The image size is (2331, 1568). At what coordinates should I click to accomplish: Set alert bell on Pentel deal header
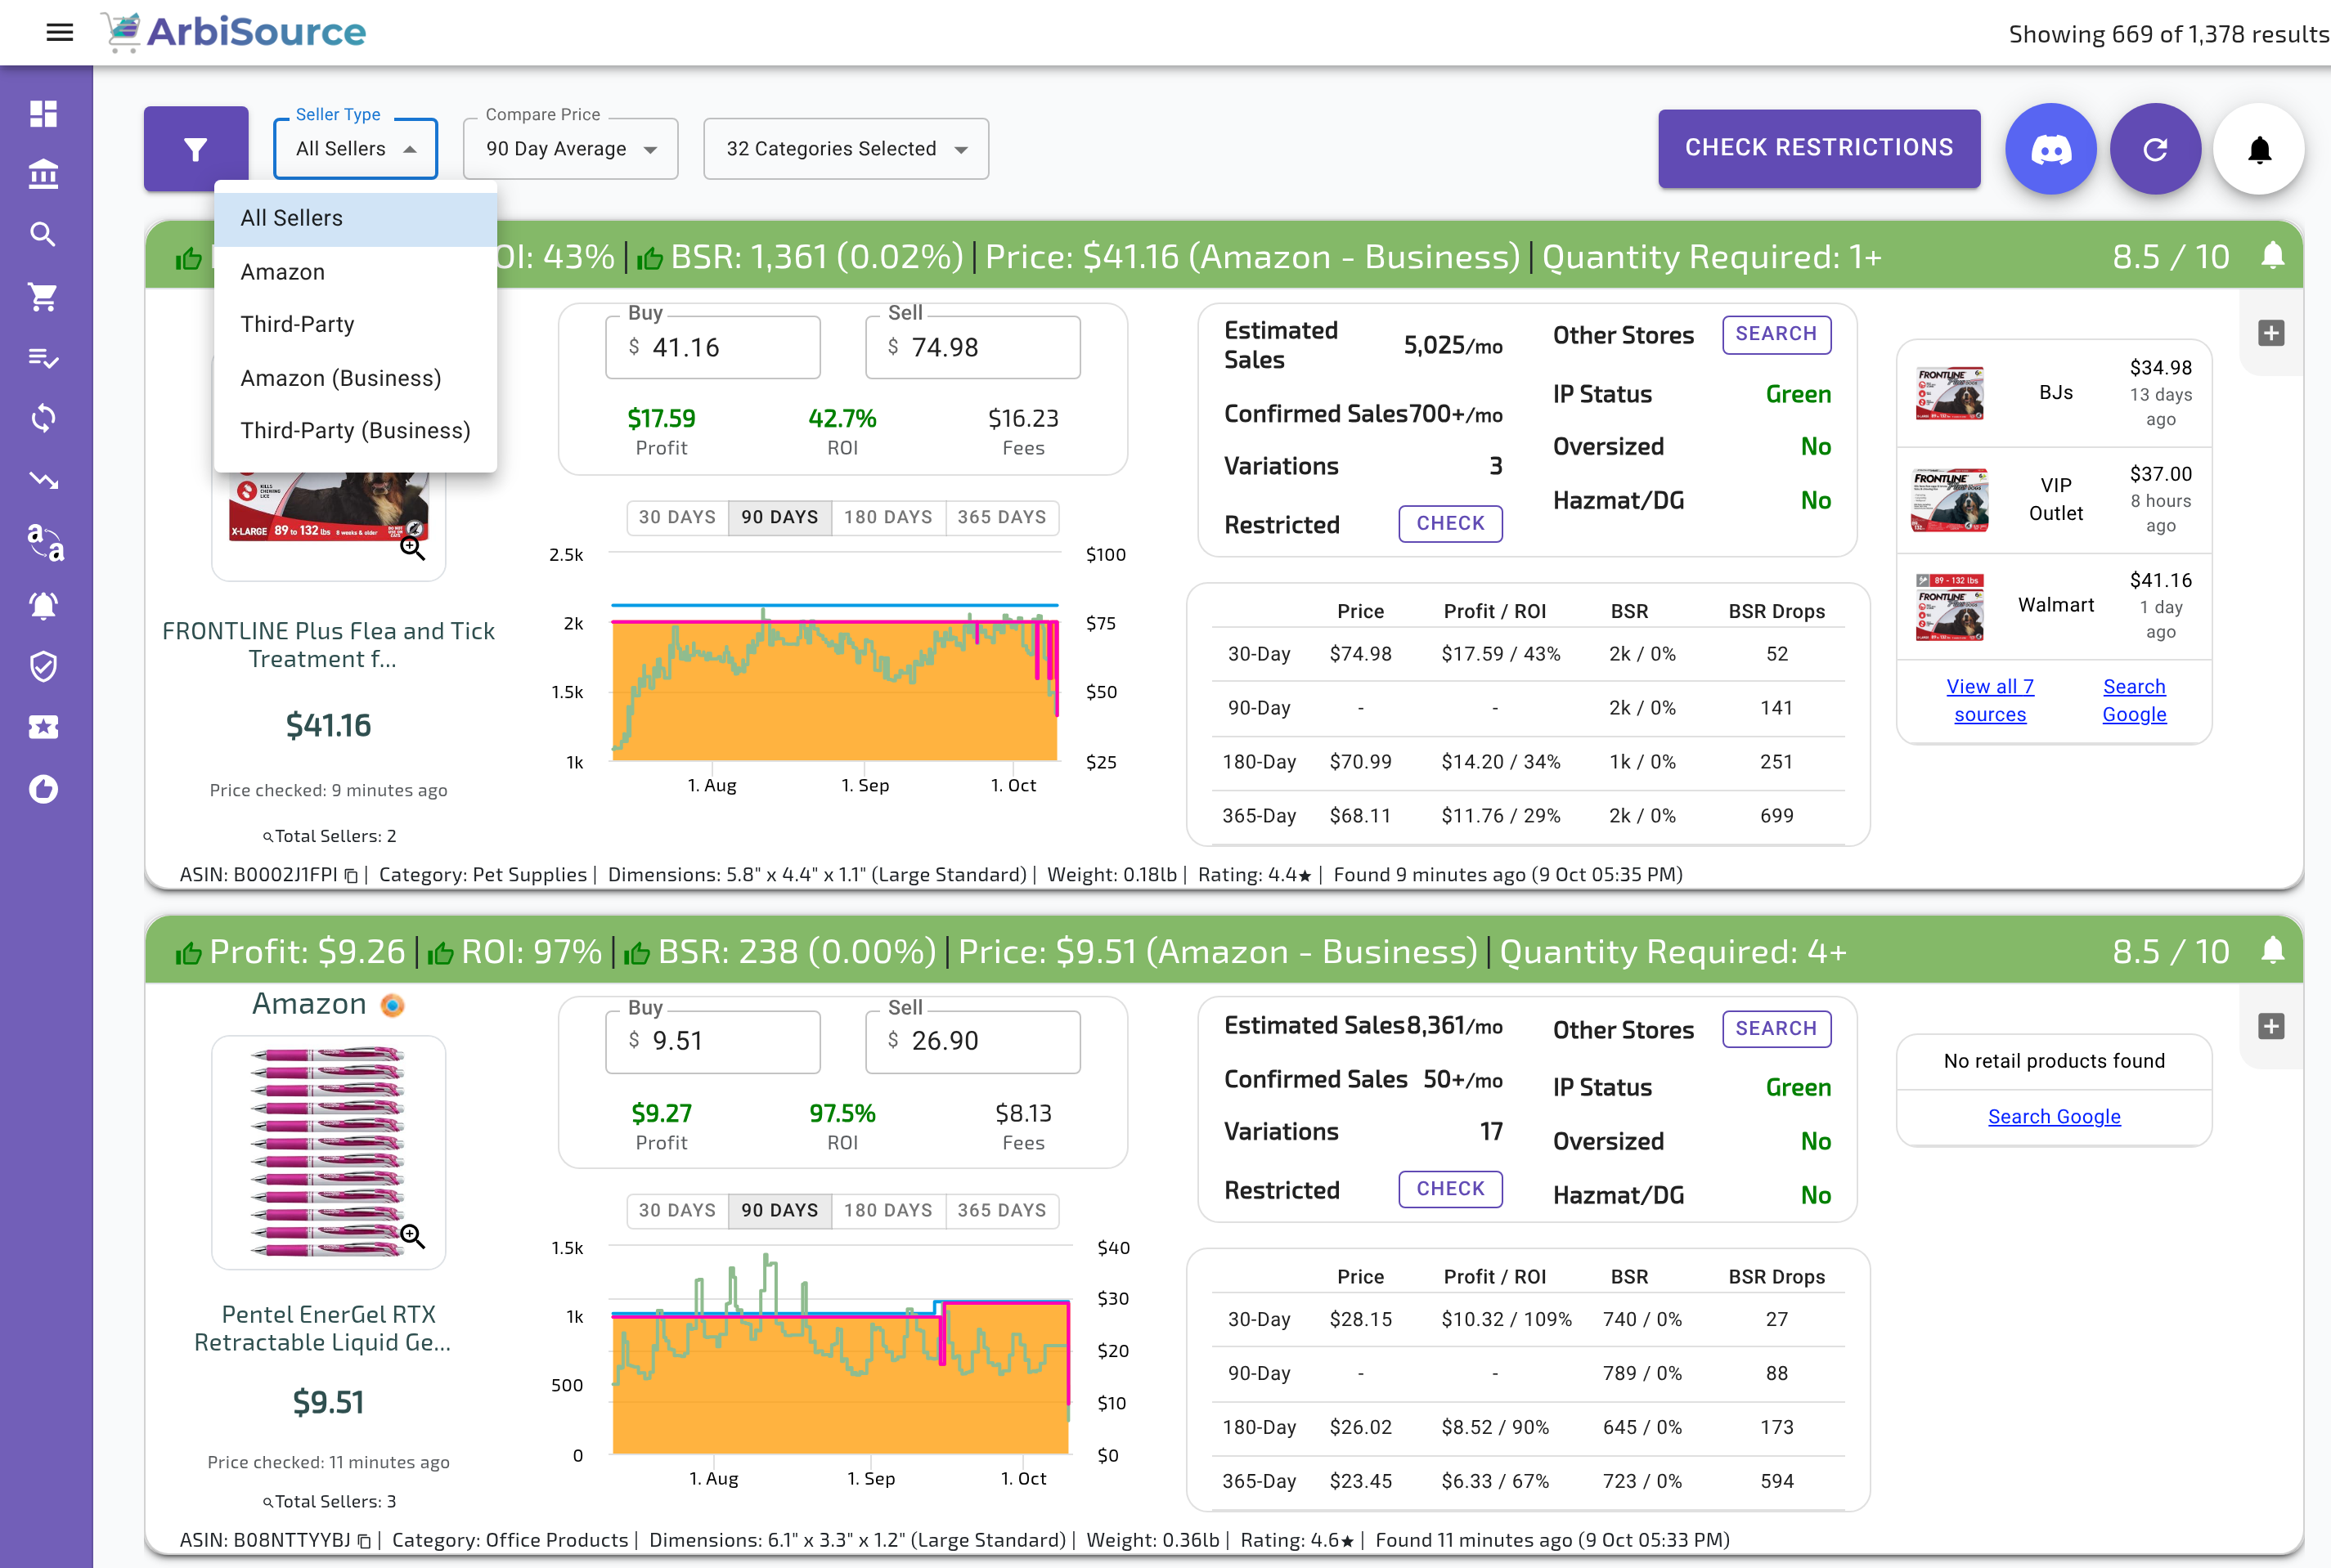[x=2273, y=950]
